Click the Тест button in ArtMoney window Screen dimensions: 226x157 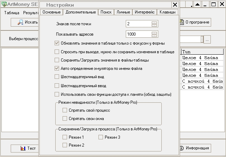25,148
